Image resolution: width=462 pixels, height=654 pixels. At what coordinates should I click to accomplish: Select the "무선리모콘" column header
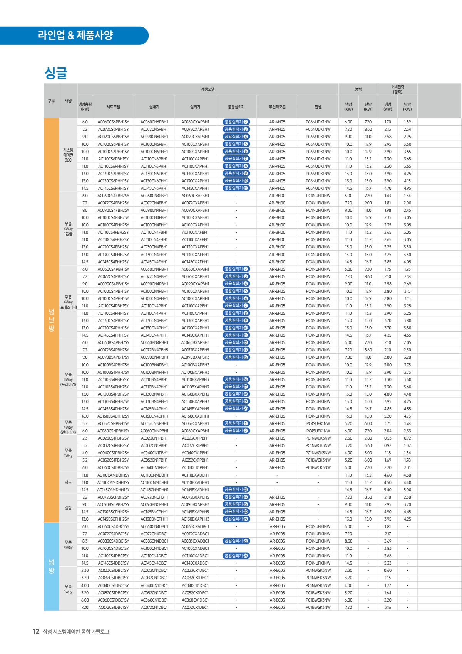pos(277,107)
